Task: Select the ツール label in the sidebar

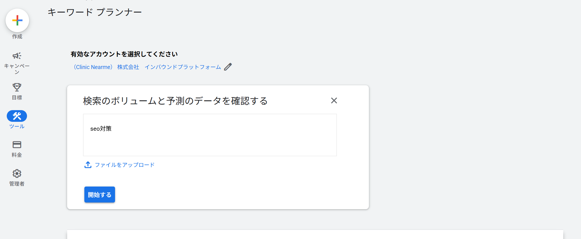Action: pyautogui.click(x=17, y=126)
